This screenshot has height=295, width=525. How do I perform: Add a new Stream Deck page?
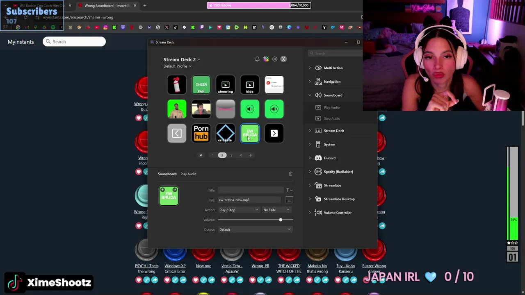pyautogui.click(x=250, y=155)
